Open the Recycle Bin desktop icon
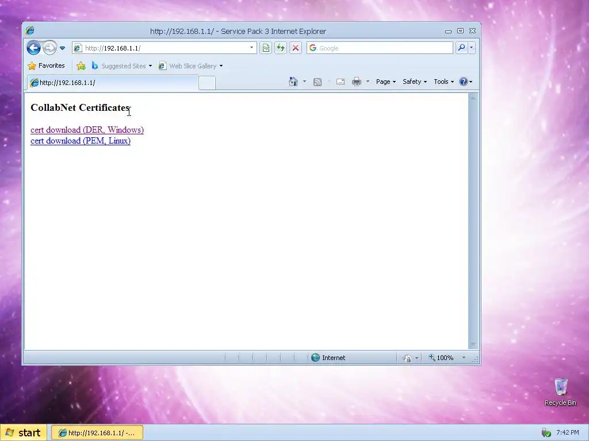Viewport: 589px width, 441px height. pyautogui.click(x=560, y=392)
